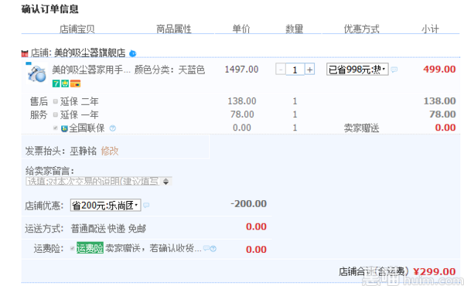
Task: Click the 小计 column header
Action: pyautogui.click(x=430, y=29)
